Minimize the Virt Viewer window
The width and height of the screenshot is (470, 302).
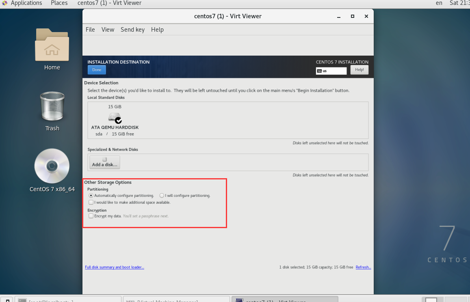(x=339, y=17)
